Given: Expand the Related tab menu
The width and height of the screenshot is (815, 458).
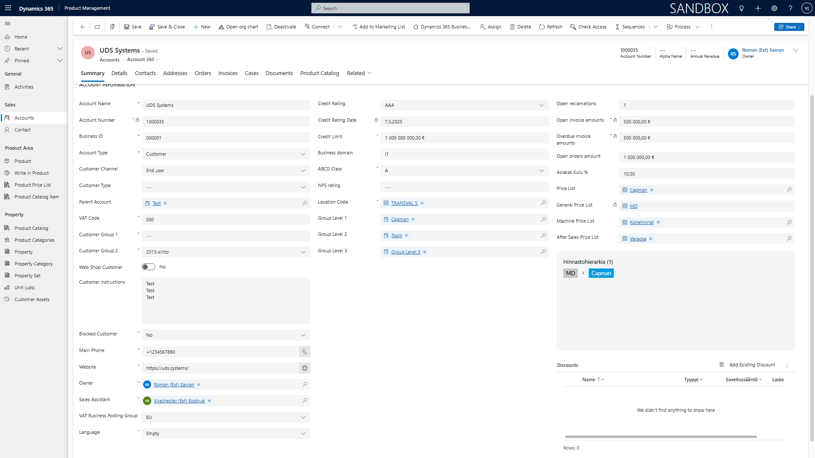Looking at the screenshot, I should click(359, 73).
